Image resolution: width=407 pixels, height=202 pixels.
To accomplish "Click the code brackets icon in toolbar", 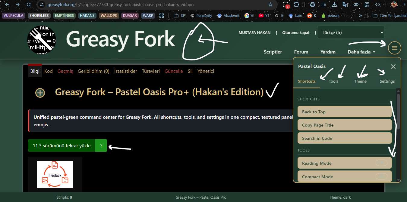I will coord(377,5).
